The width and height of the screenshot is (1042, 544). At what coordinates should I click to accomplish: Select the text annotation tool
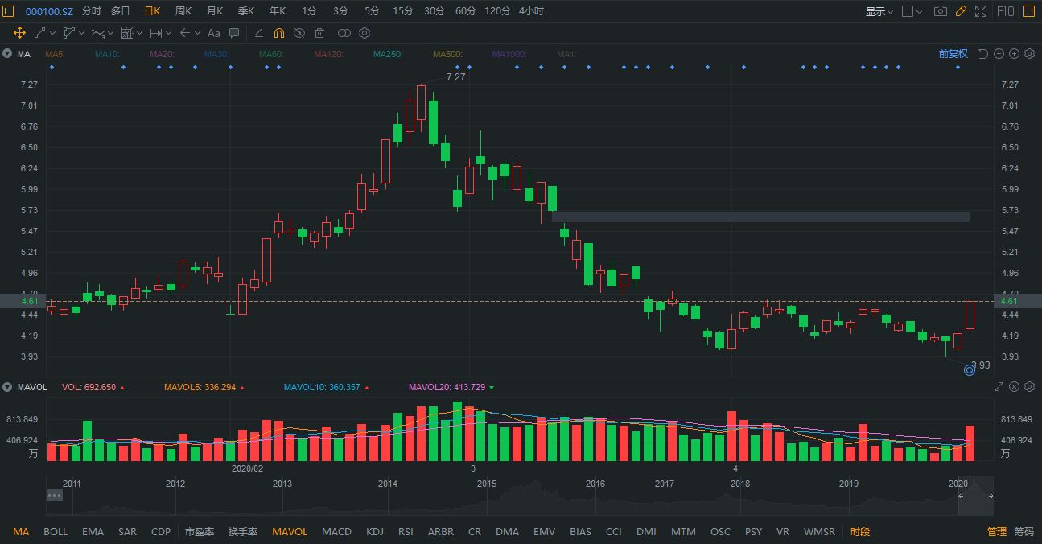pyautogui.click(x=213, y=33)
